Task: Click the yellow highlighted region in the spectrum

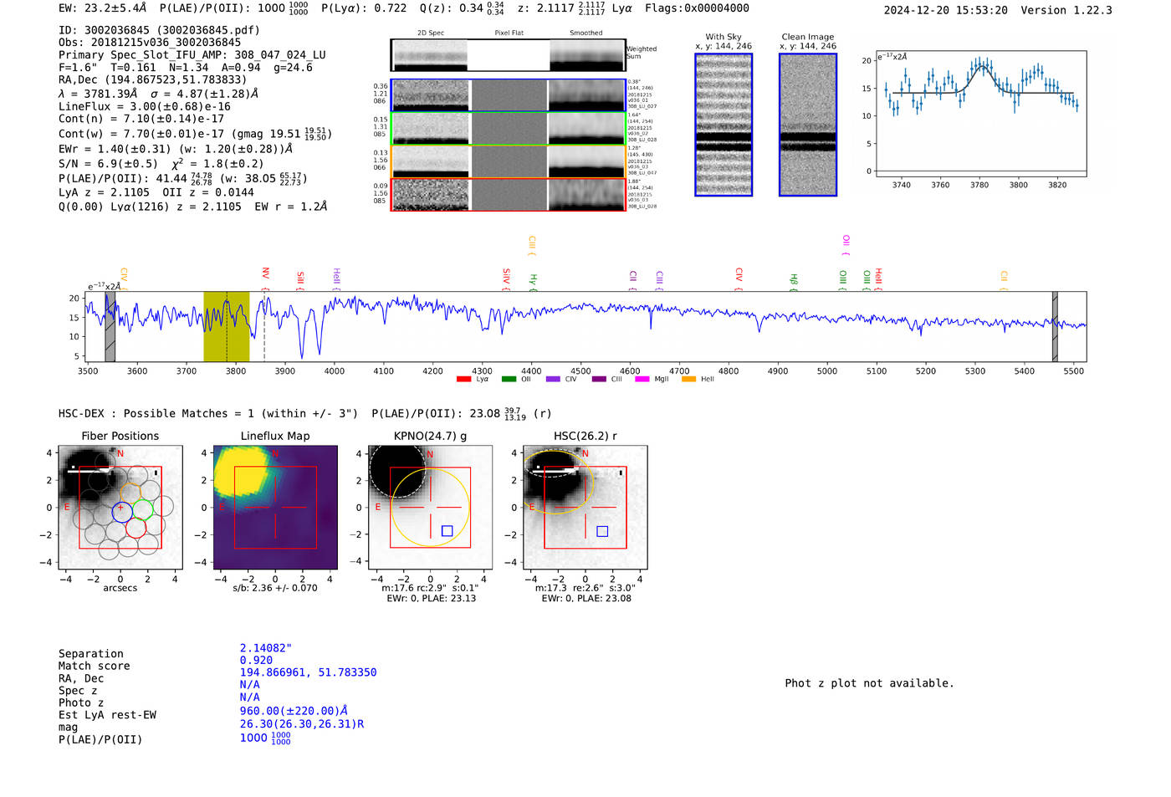Action: tap(227, 326)
